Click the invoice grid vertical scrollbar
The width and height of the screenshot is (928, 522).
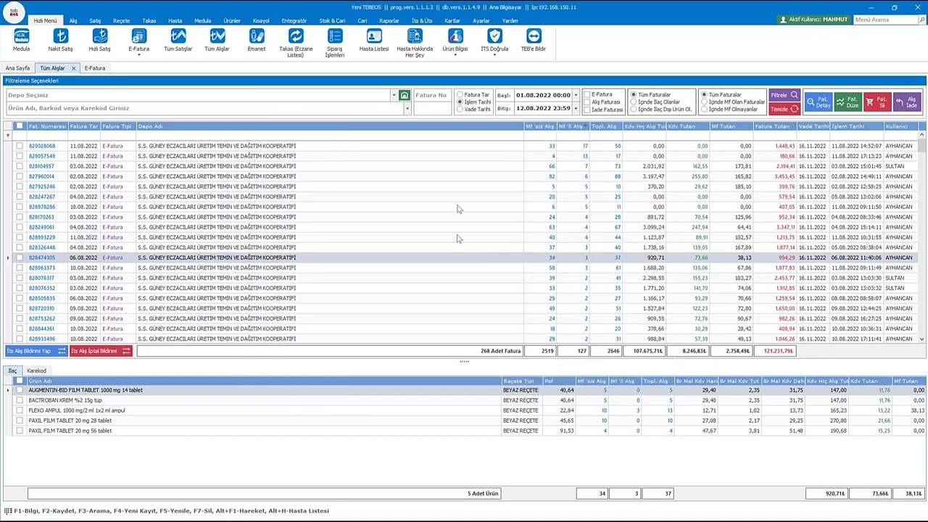point(922,237)
